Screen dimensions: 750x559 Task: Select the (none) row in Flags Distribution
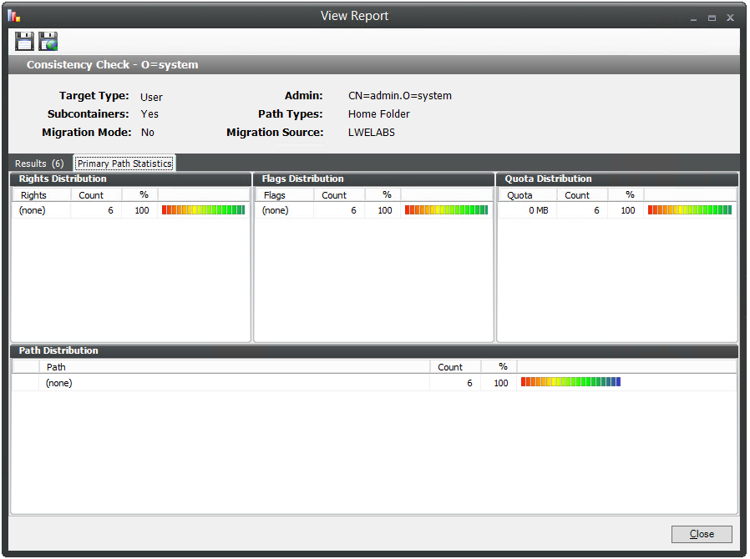coord(373,210)
